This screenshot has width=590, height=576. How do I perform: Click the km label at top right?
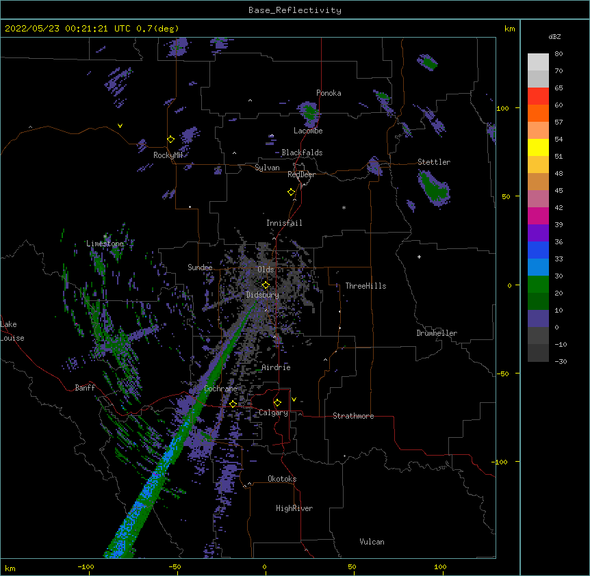(509, 29)
